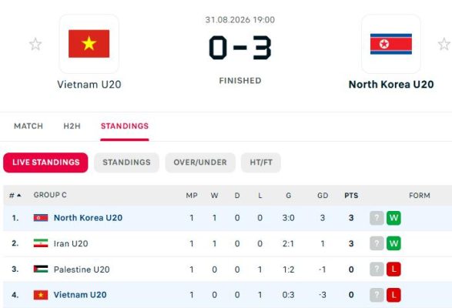Click the red L form badge for Palestine

393,269
